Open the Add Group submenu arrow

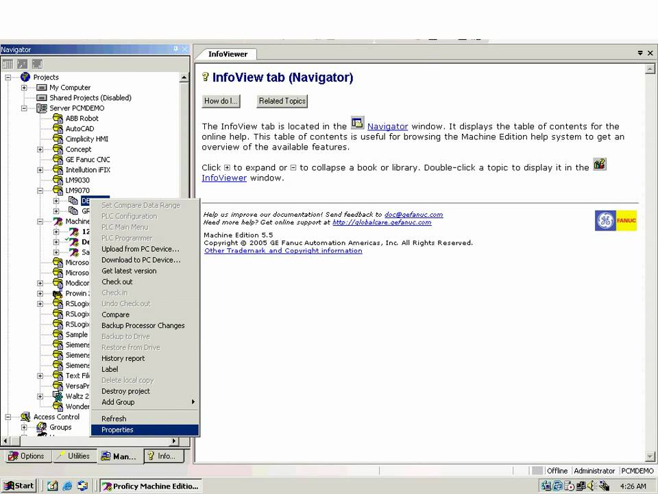(193, 402)
